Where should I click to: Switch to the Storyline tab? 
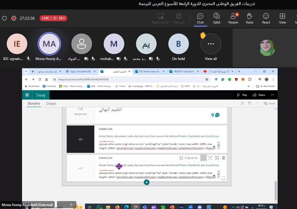click(x=34, y=103)
